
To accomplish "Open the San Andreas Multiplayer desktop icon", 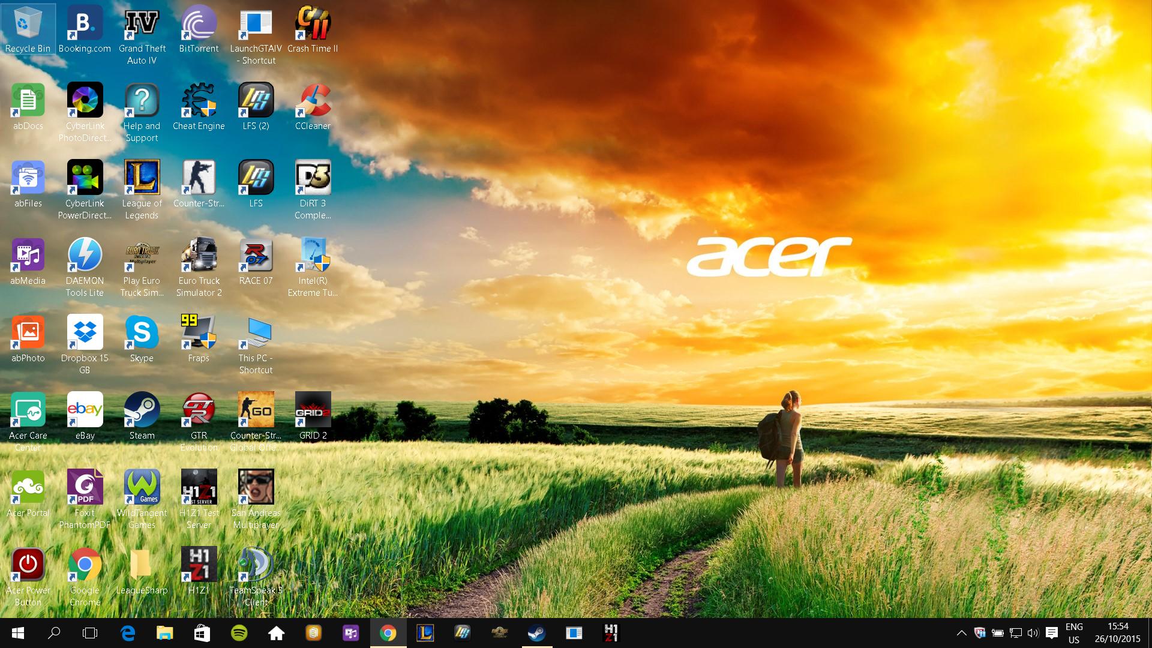I will point(256,500).
